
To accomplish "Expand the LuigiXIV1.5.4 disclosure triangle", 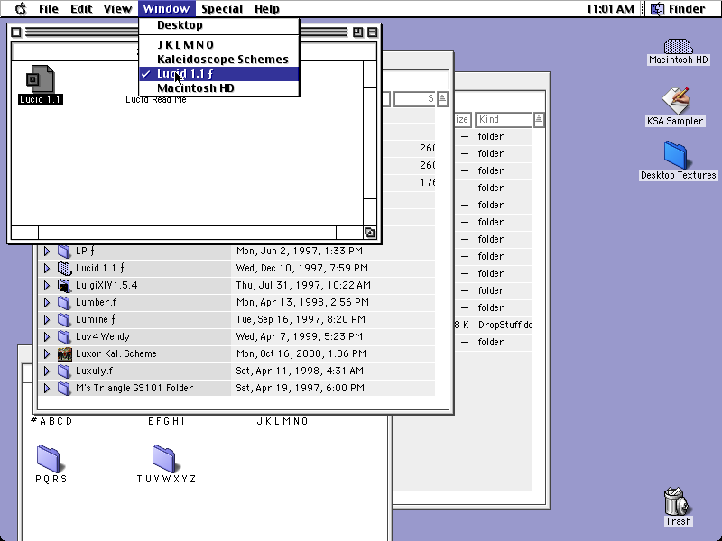I will pyautogui.click(x=47, y=285).
